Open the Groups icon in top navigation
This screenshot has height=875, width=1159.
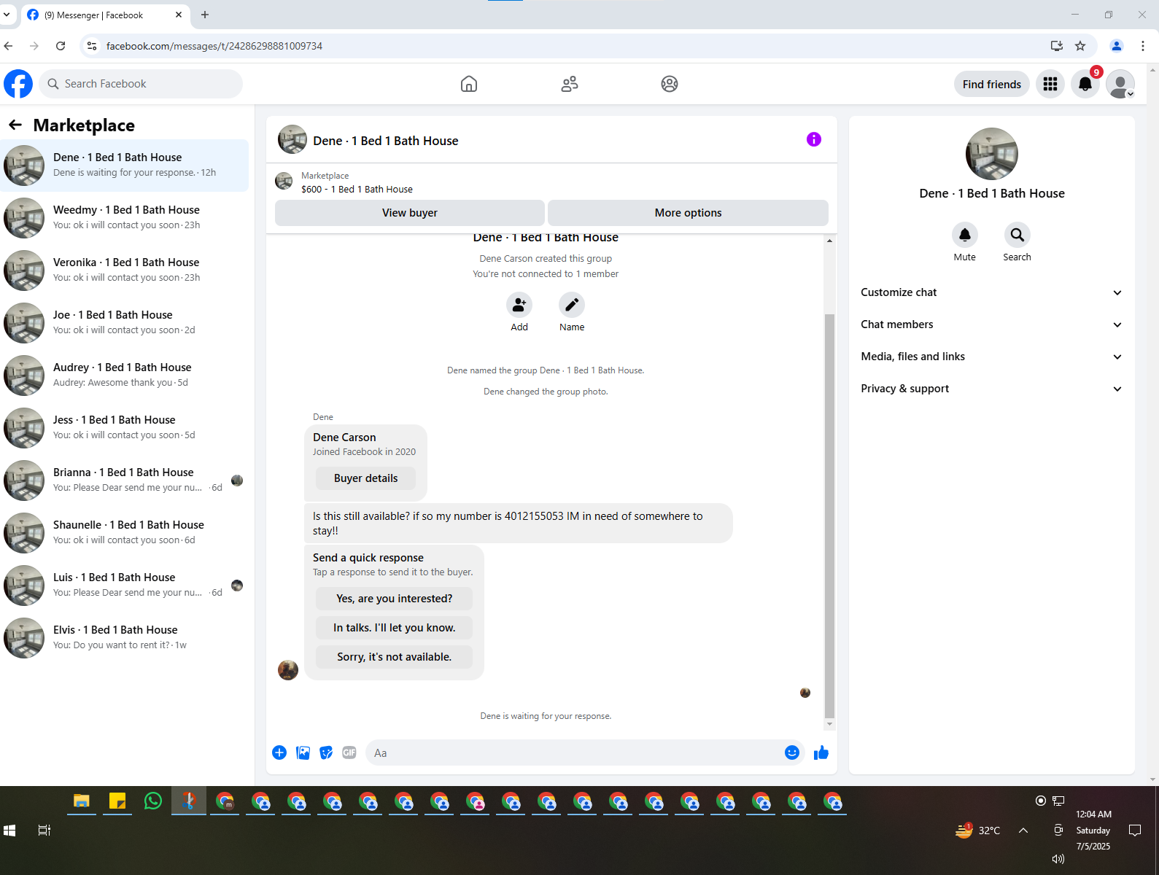click(x=670, y=84)
